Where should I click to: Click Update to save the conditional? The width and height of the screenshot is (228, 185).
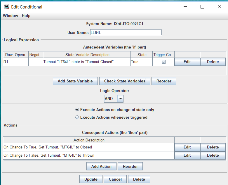[91, 179]
